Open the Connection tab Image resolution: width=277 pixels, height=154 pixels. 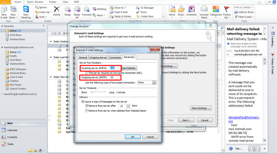tap(115, 58)
